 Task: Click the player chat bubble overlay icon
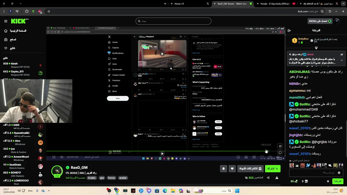pyautogui.click(x=280, y=152)
